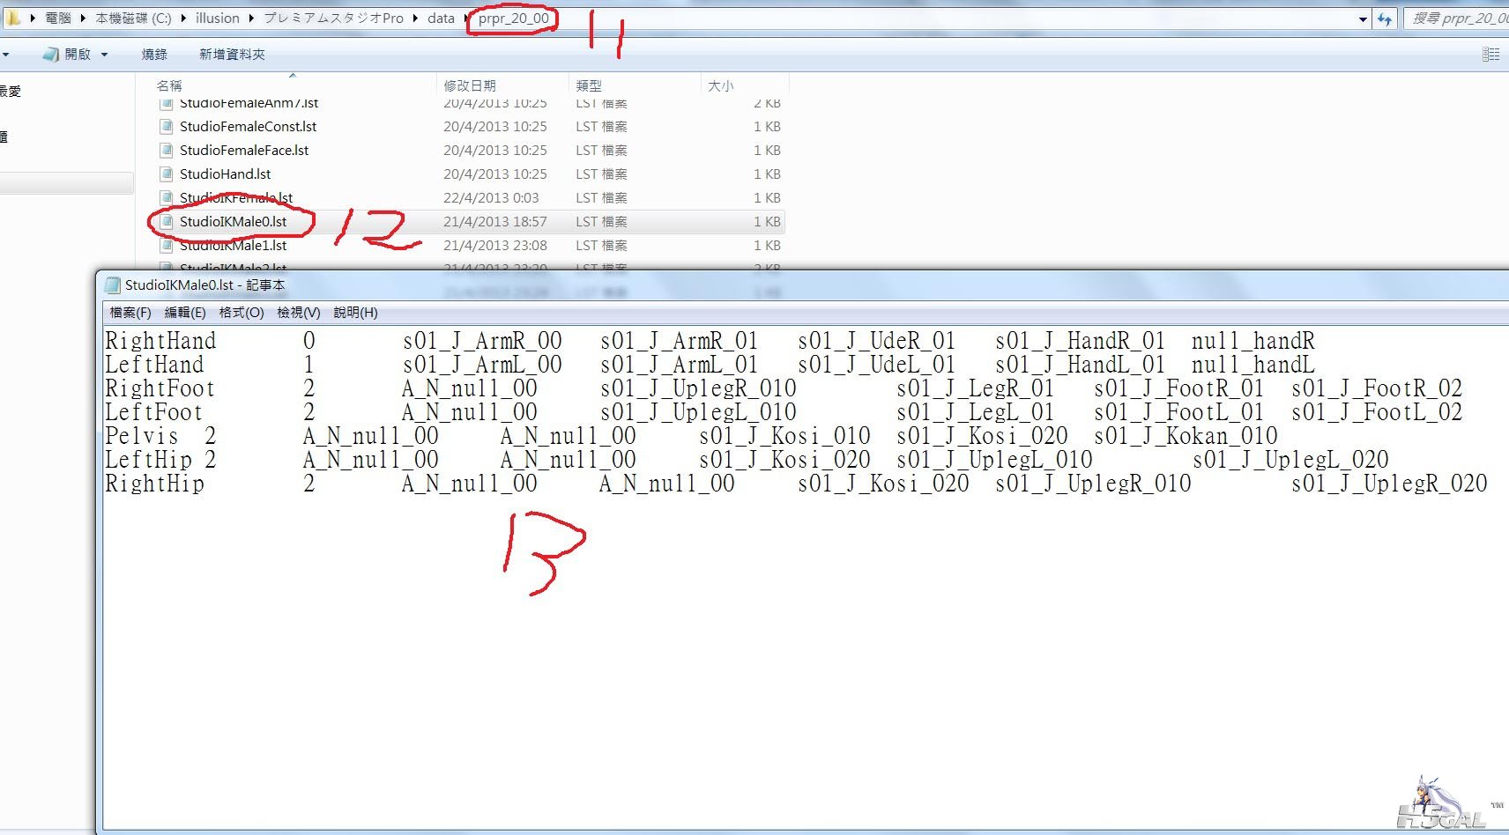Click the view options icon in toolbar
1509x835 pixels.
point(1490,55)
